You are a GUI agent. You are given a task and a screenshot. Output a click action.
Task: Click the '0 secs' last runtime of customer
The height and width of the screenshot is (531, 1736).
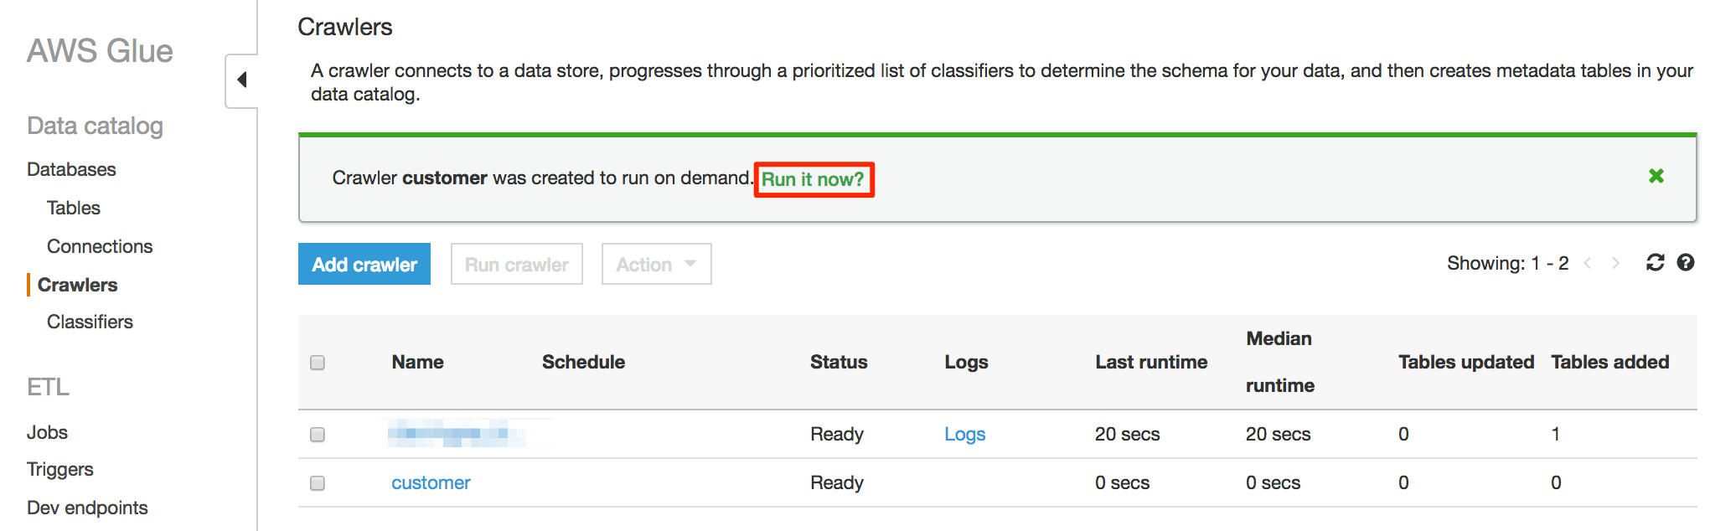1122,482
